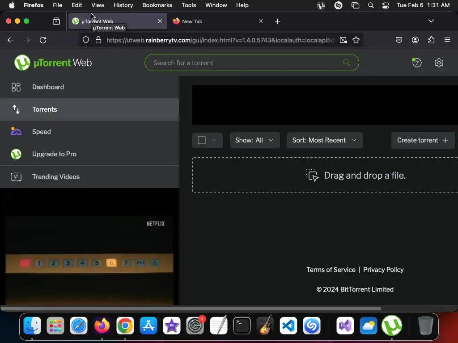Viewport: 458px width, 343px height.
Task: Expand the select-all checkbox dropdown arrow
Action: (214, 140)
